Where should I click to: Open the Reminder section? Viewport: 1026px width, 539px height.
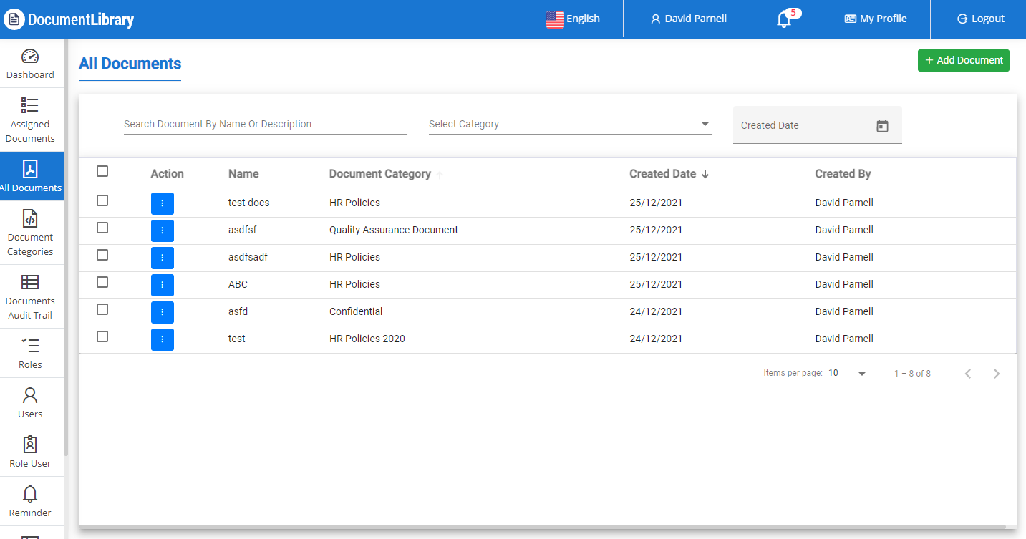click(30, 500)
